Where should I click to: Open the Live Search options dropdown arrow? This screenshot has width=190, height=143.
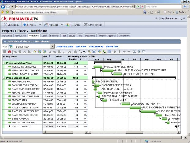tap(188, 6)
